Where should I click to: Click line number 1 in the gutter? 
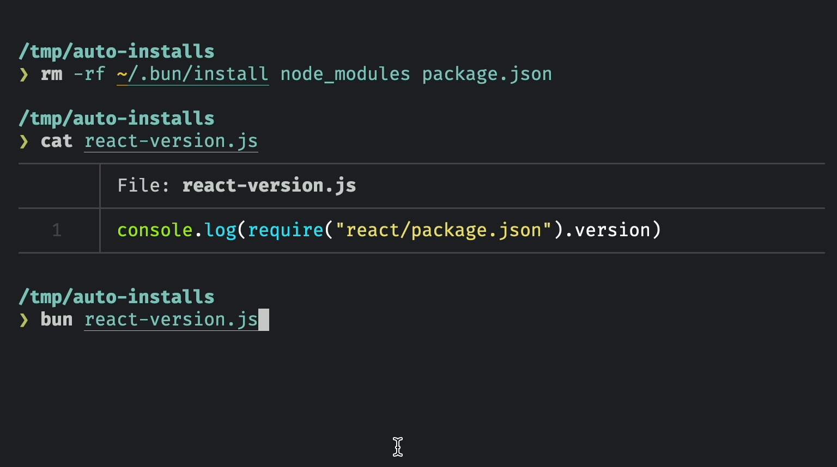pyautogui.click(x=57, y=230)
